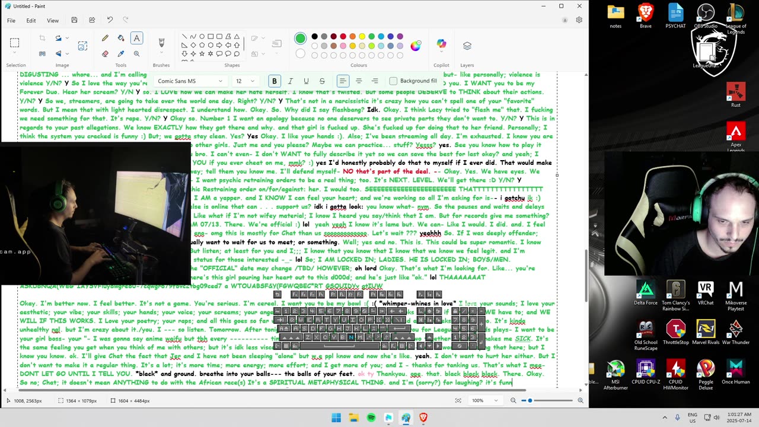Open the font size 12 dropdown

(245, 81)
